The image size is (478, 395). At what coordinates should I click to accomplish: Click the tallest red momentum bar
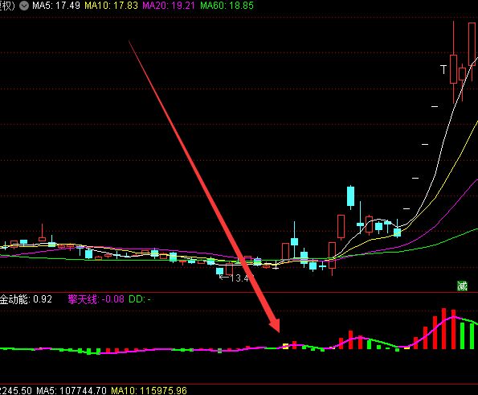coord(443,328)
